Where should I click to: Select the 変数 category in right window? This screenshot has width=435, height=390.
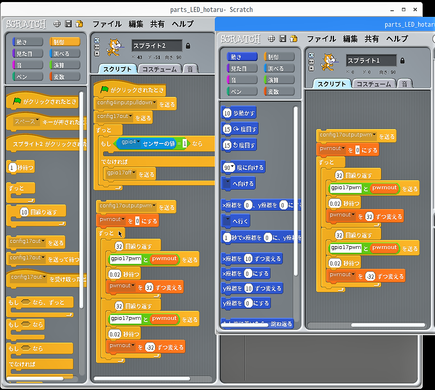(280, 92)
